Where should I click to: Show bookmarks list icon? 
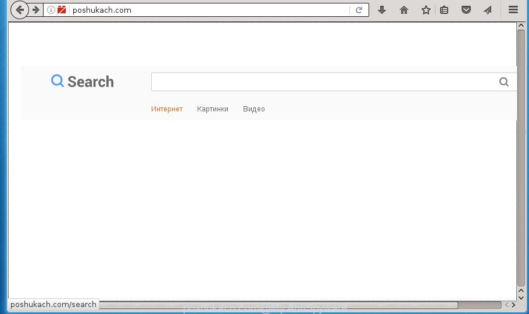[x=444, y=10]
